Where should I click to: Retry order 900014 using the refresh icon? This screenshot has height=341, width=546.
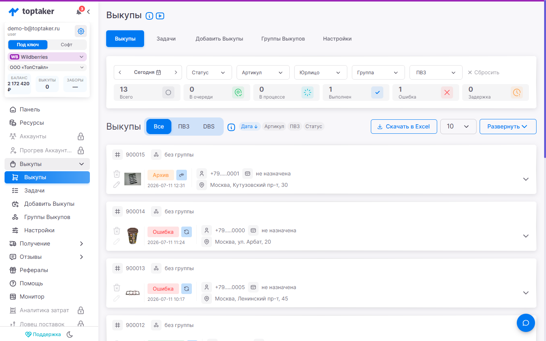[x=187, y=232]
